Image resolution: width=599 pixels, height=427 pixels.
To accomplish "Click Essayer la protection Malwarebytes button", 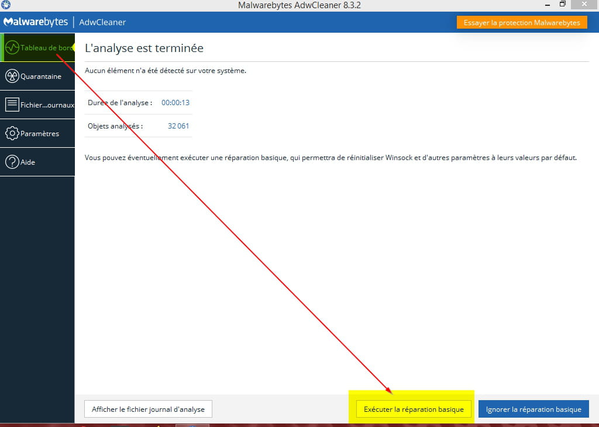I will click(522, 23).
